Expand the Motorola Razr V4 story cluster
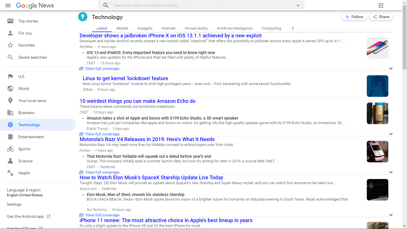 391,172
